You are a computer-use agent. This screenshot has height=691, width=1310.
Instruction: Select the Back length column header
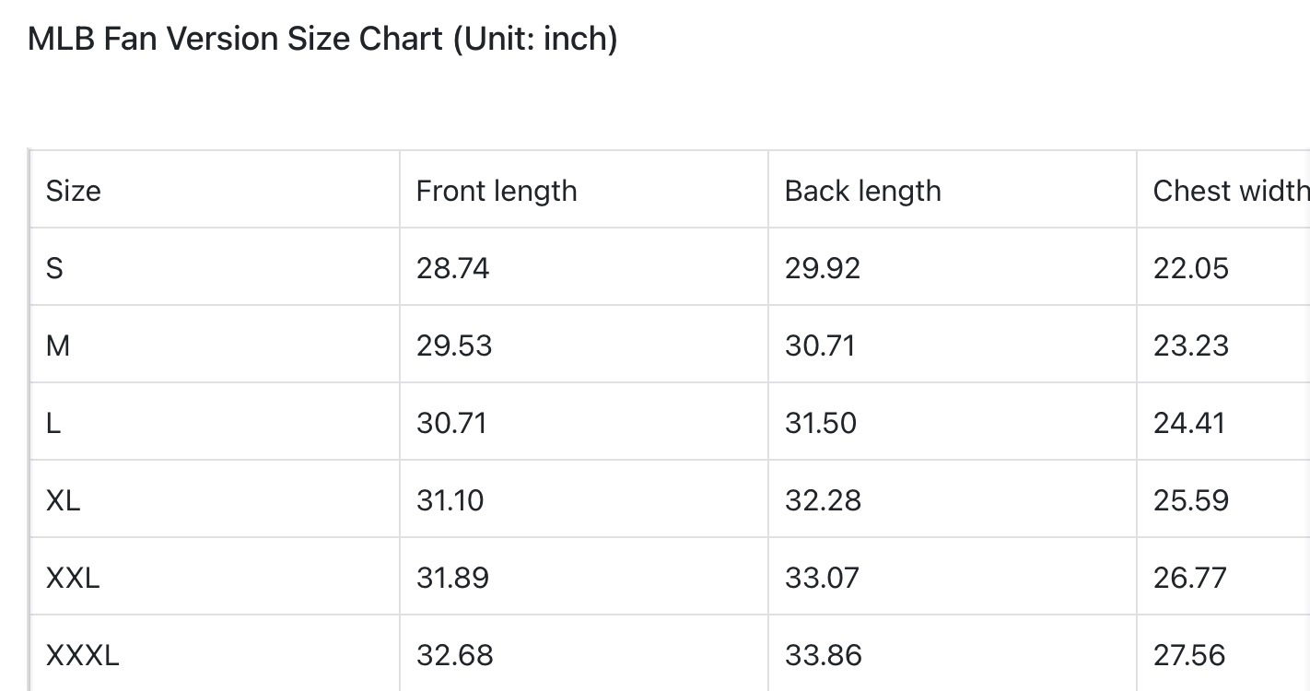pyautogui.click(x=863, y=191)
